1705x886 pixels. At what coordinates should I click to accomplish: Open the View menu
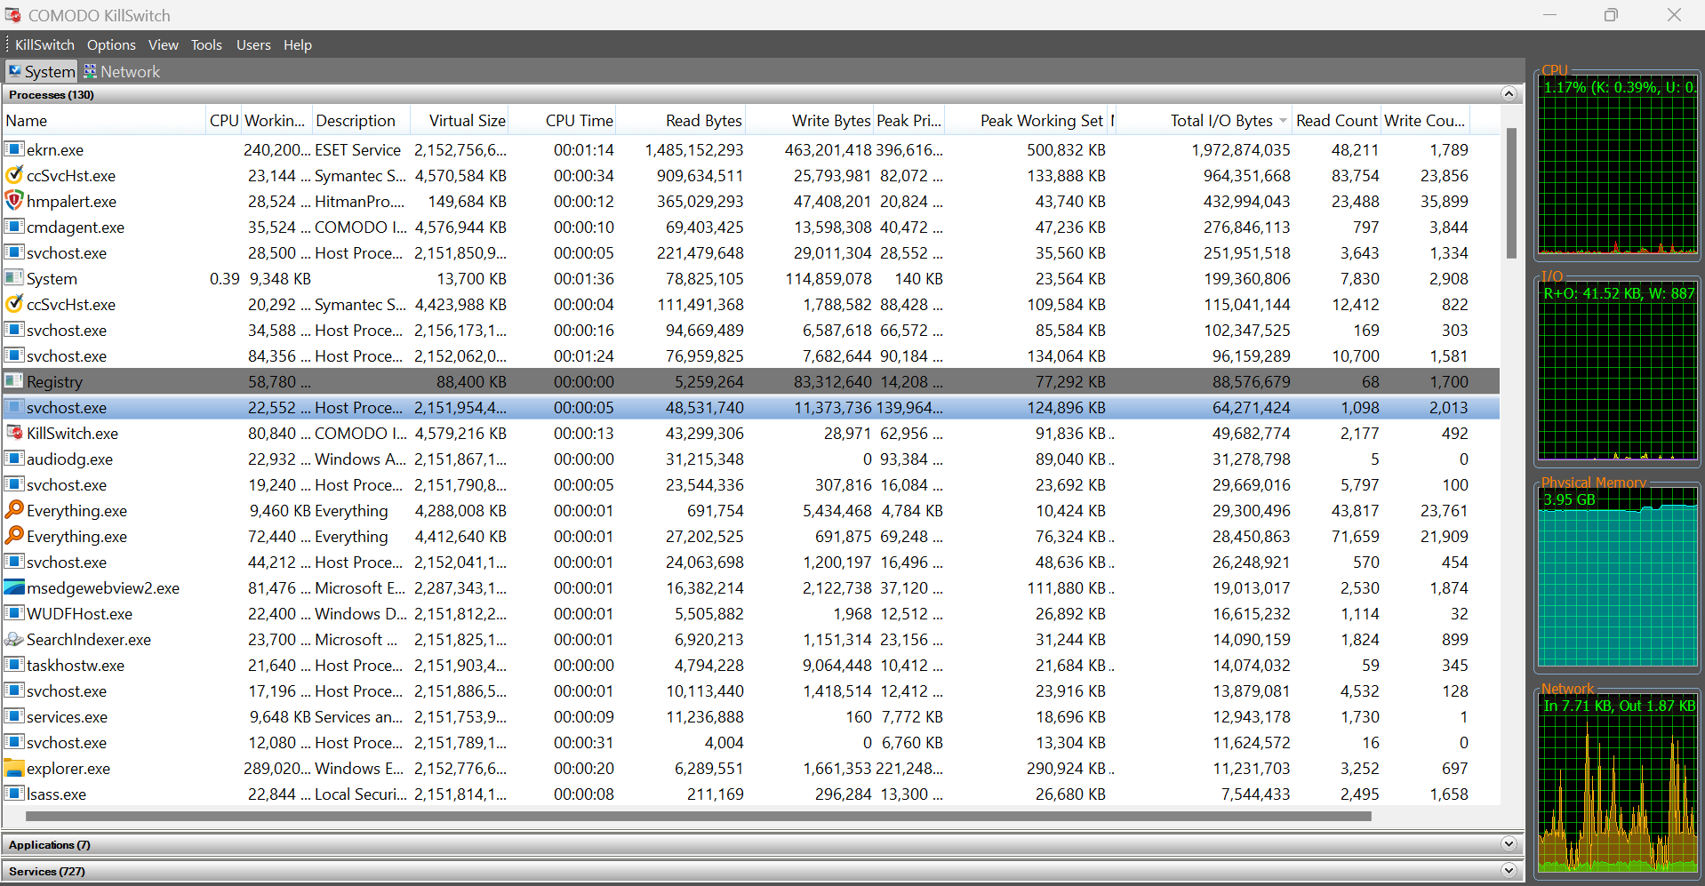pos(163,44)
